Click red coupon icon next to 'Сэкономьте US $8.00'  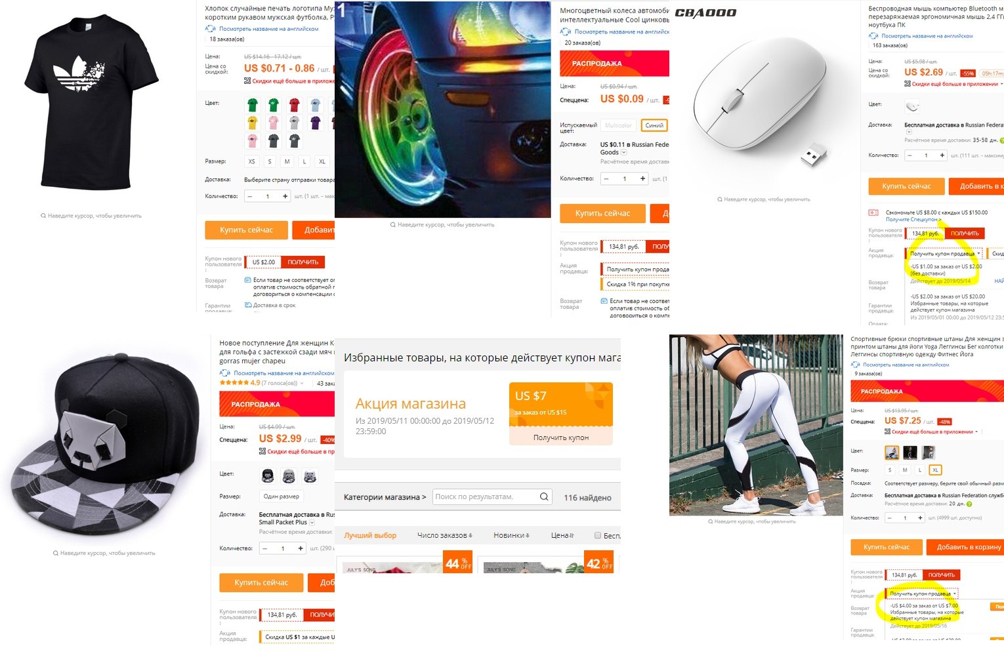873,213
